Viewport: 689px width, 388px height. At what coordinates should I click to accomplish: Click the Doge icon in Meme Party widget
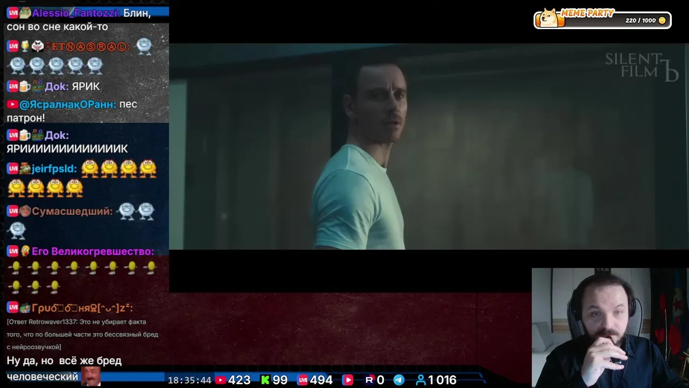pos(550,18)
